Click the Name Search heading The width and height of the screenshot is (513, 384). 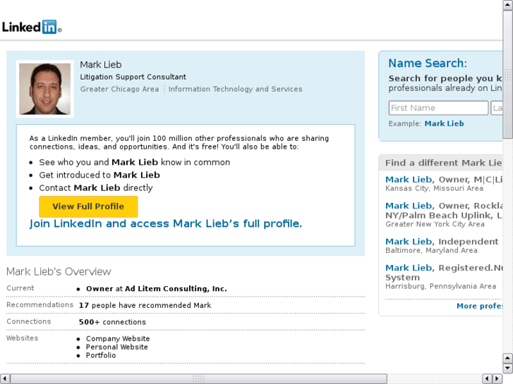428,63
